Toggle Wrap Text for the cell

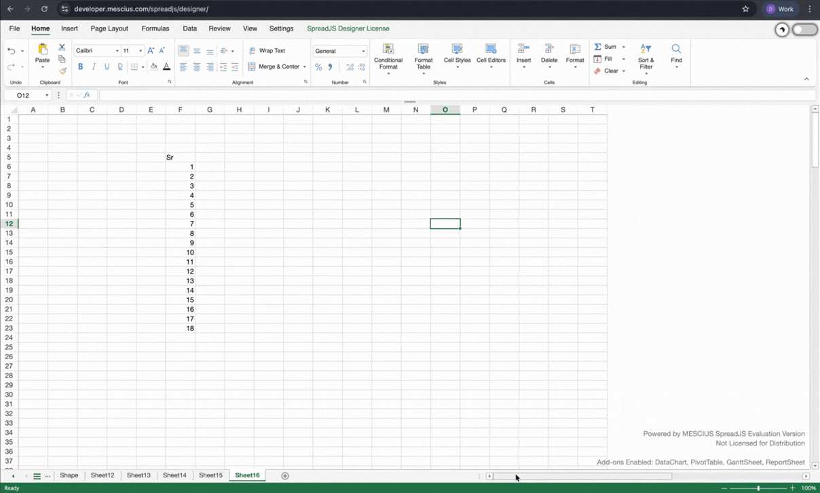pos(267,51)
